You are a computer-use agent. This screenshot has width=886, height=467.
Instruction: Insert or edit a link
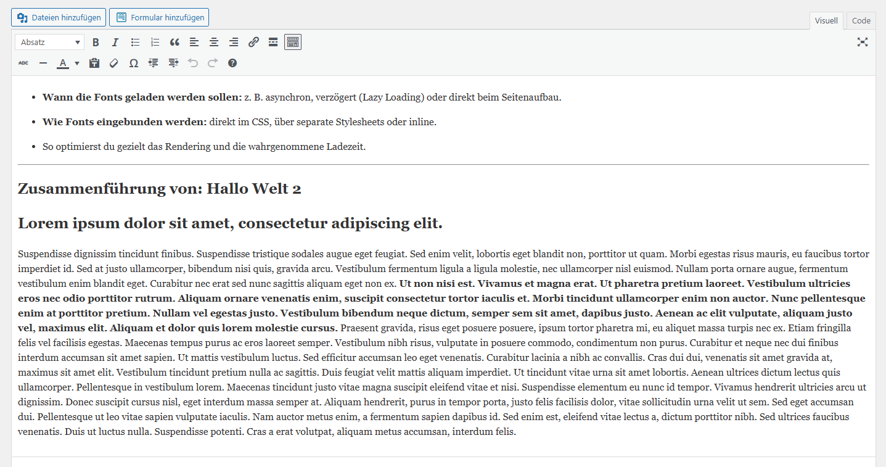[x=253, y=43]
